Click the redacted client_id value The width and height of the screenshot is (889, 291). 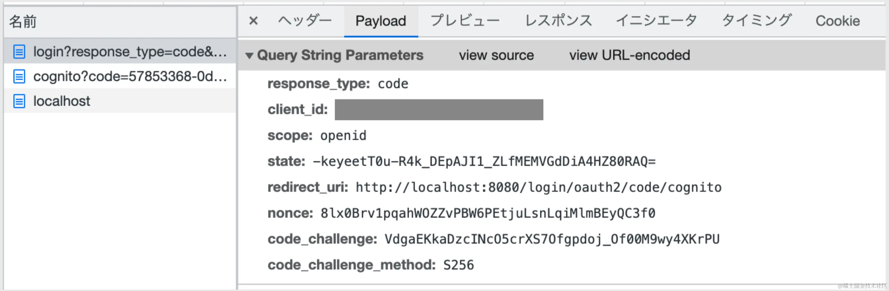coord(439,110)
